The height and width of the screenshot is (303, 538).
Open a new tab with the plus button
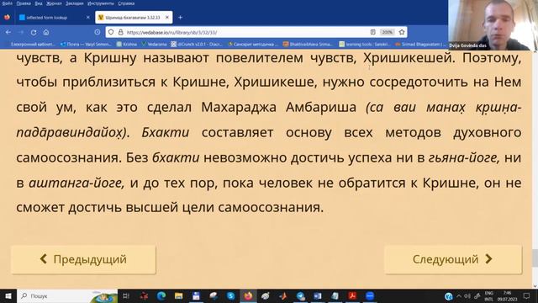(180, 17)
